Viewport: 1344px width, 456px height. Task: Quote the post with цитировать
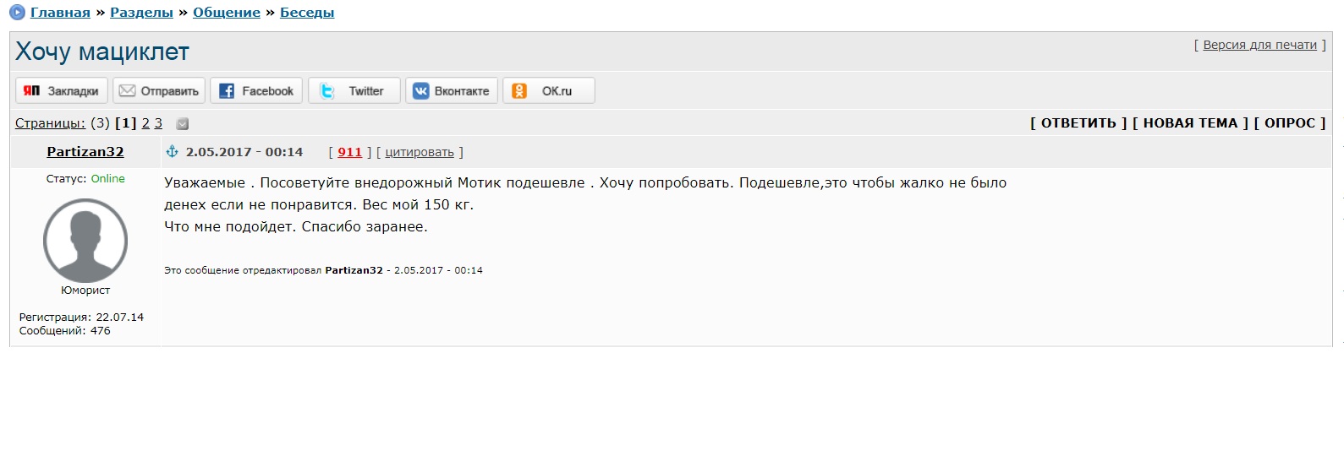click(x=420, y=153)
